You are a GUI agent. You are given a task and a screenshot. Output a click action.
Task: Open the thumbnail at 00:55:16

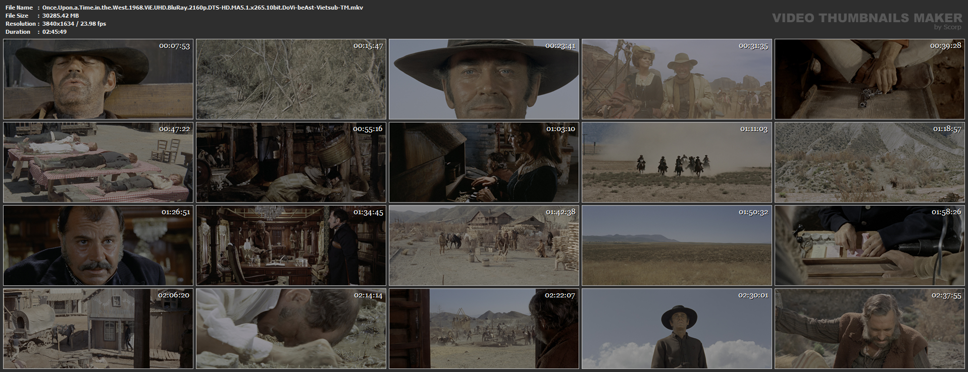pos(291,162)
